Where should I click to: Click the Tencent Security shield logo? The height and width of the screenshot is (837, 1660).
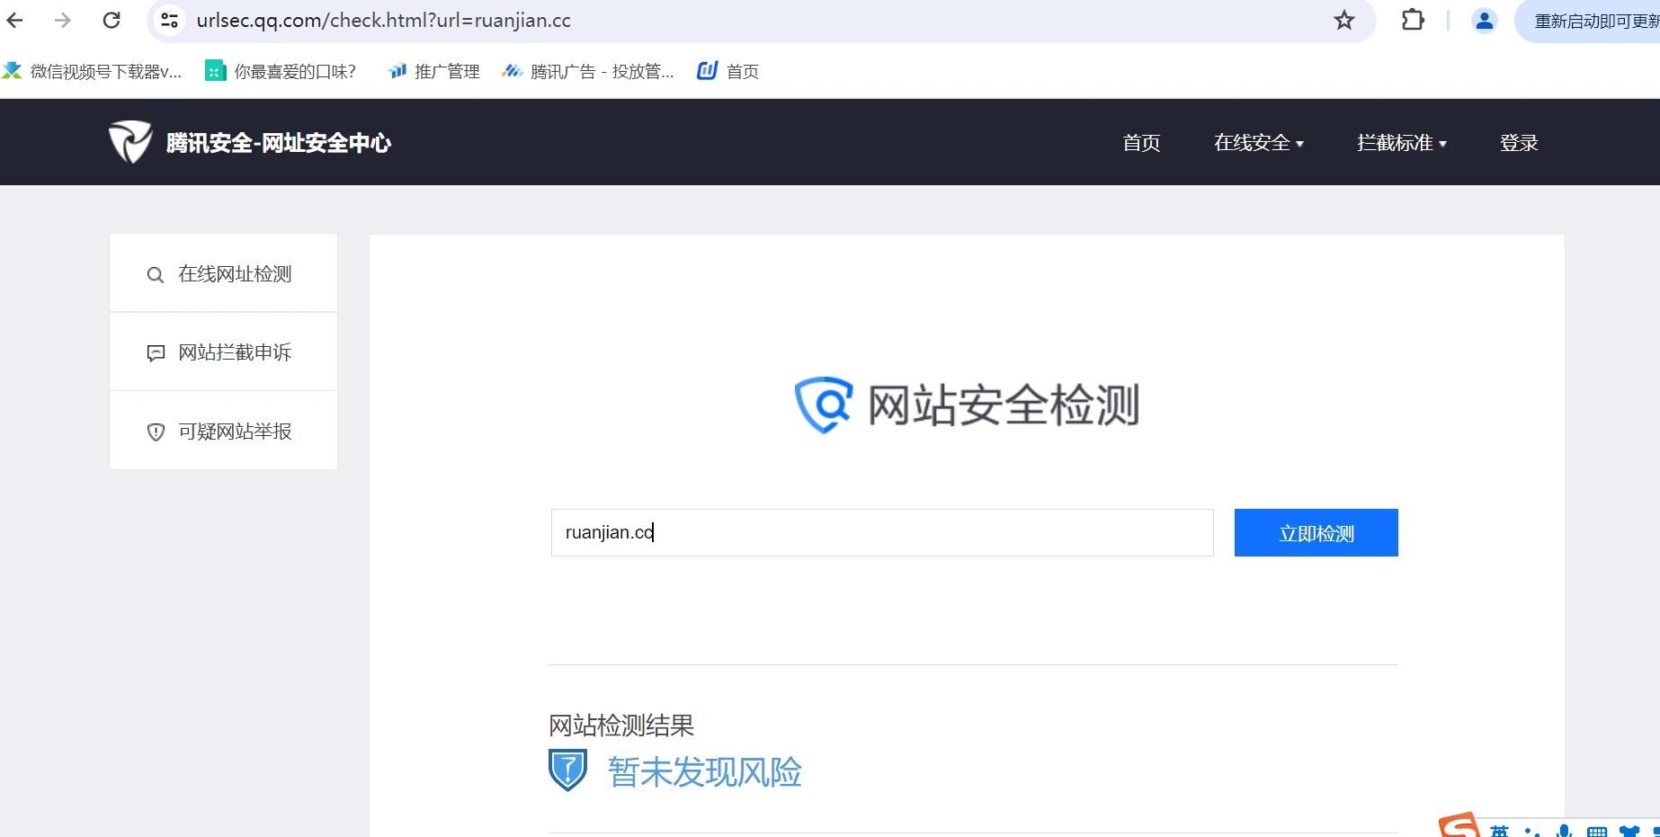(x=130, y=141)
